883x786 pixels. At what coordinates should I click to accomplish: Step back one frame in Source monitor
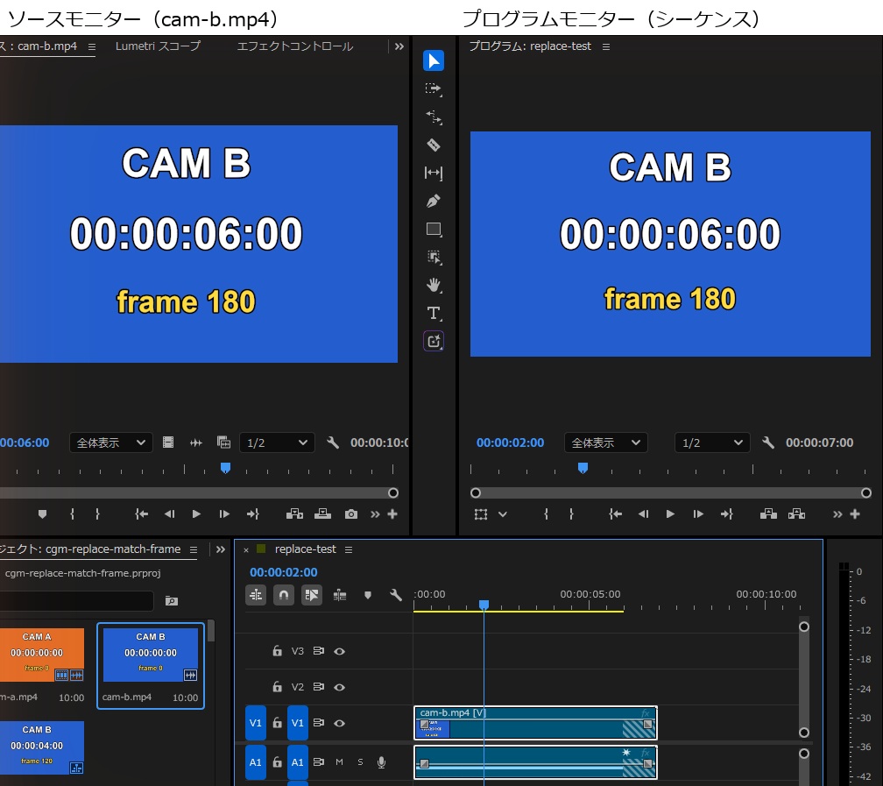(x=169, y=513)
